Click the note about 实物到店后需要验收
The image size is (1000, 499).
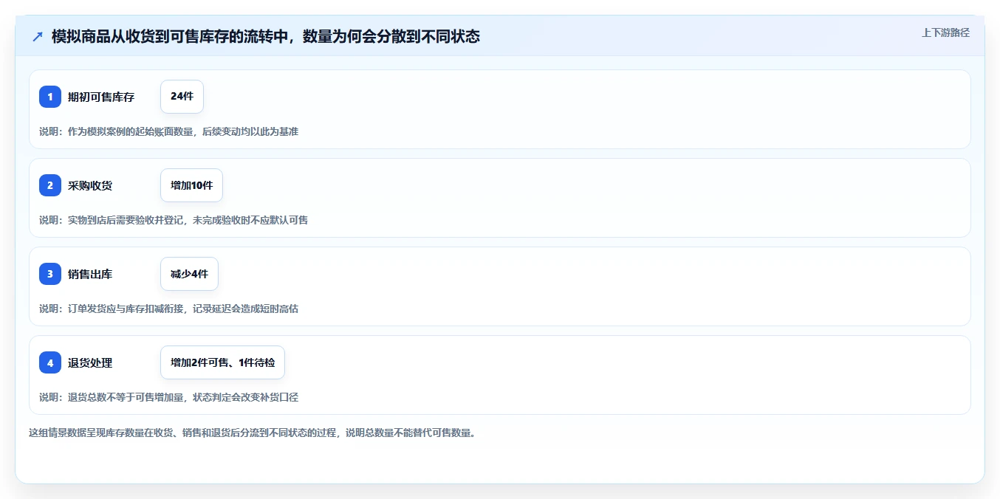click(174, 220)
